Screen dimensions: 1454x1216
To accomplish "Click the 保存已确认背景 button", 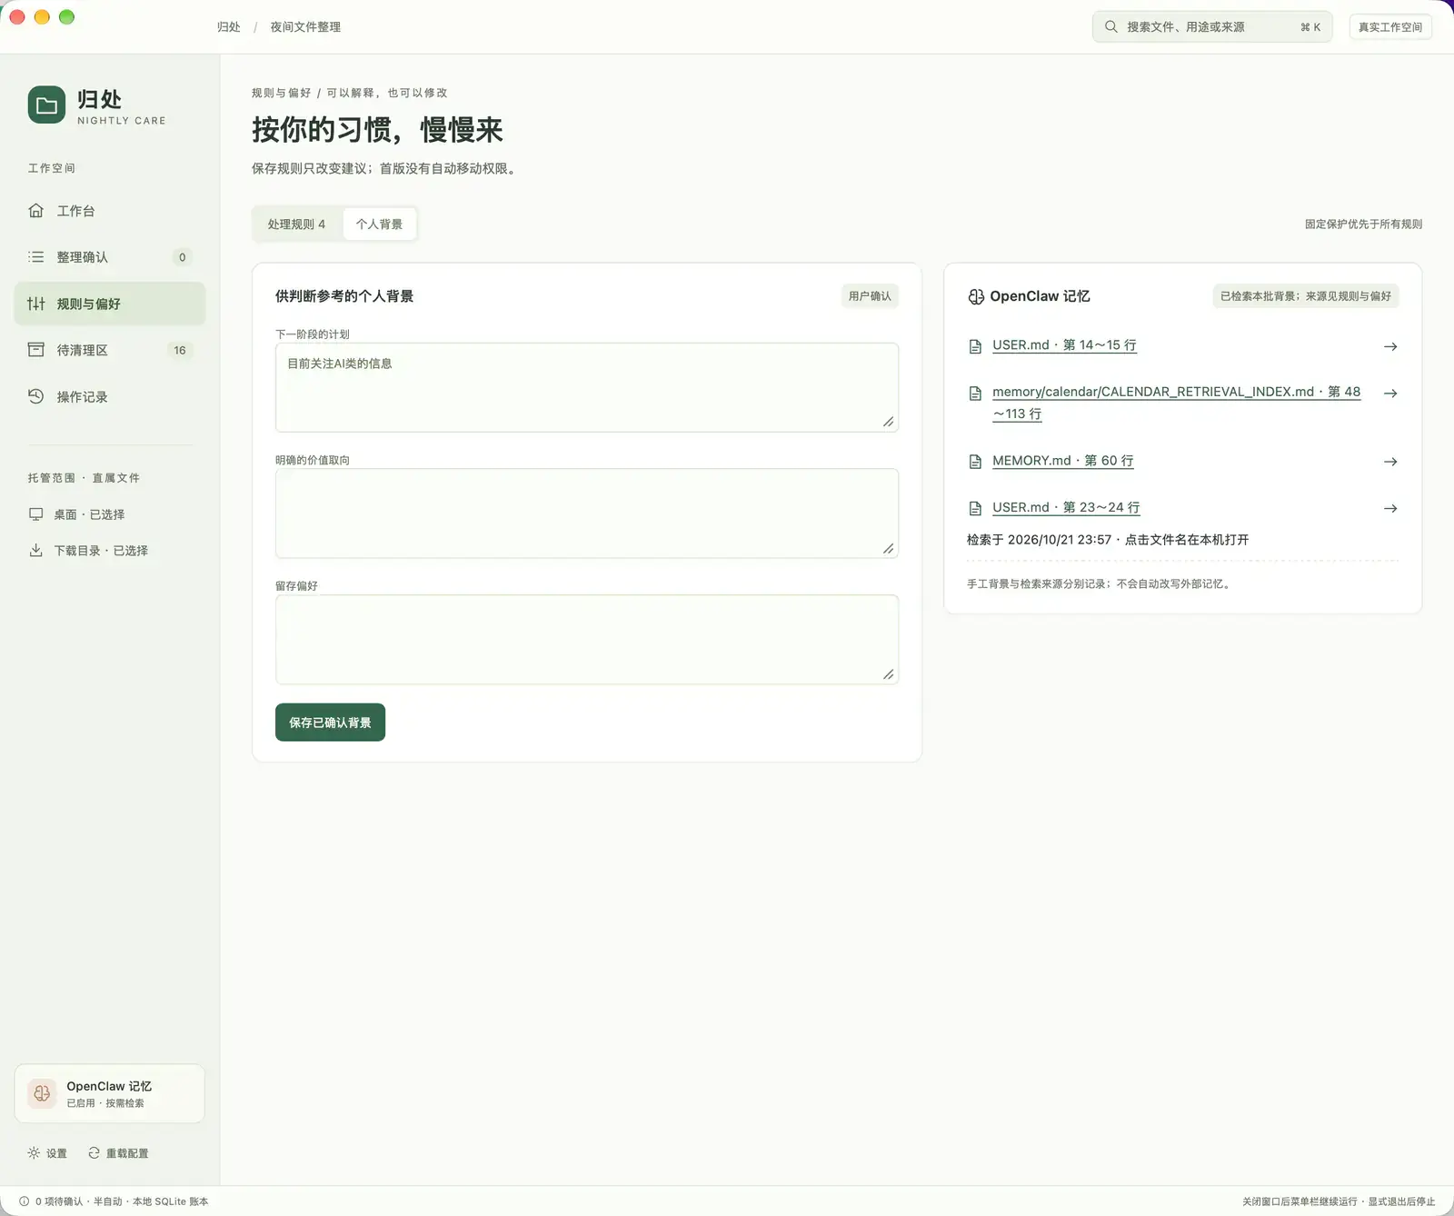I will coord(330,723).
